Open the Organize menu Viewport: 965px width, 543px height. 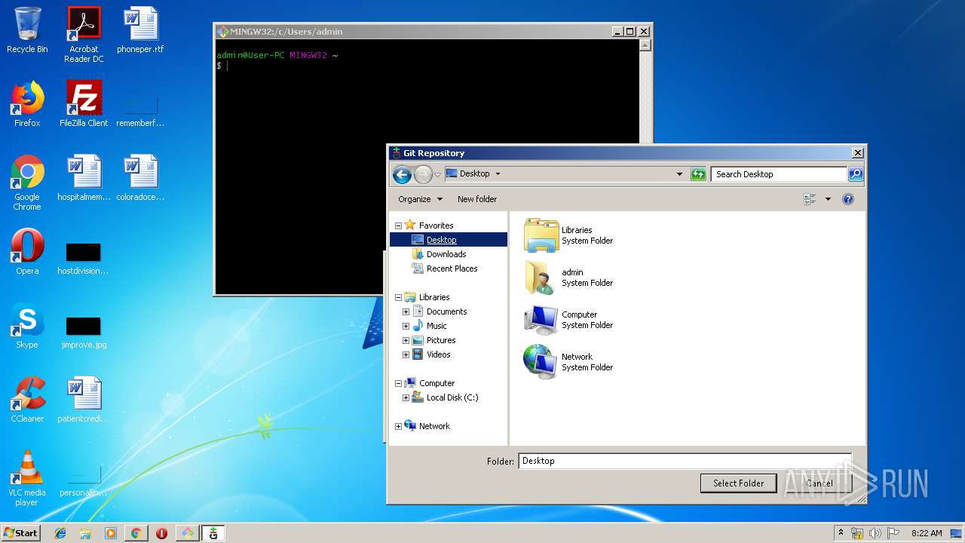pos(420,199)
